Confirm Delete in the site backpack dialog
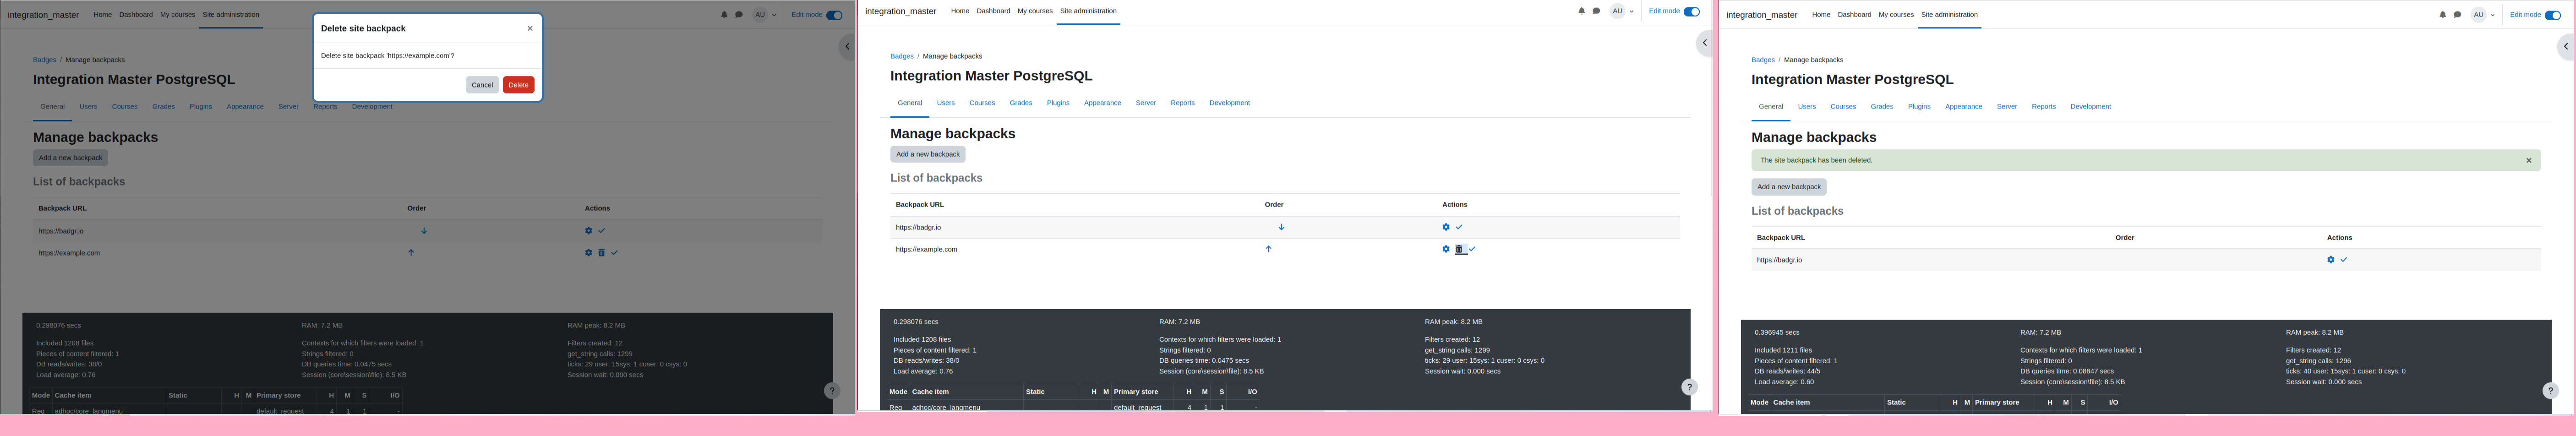 click(x=518, y=85)
